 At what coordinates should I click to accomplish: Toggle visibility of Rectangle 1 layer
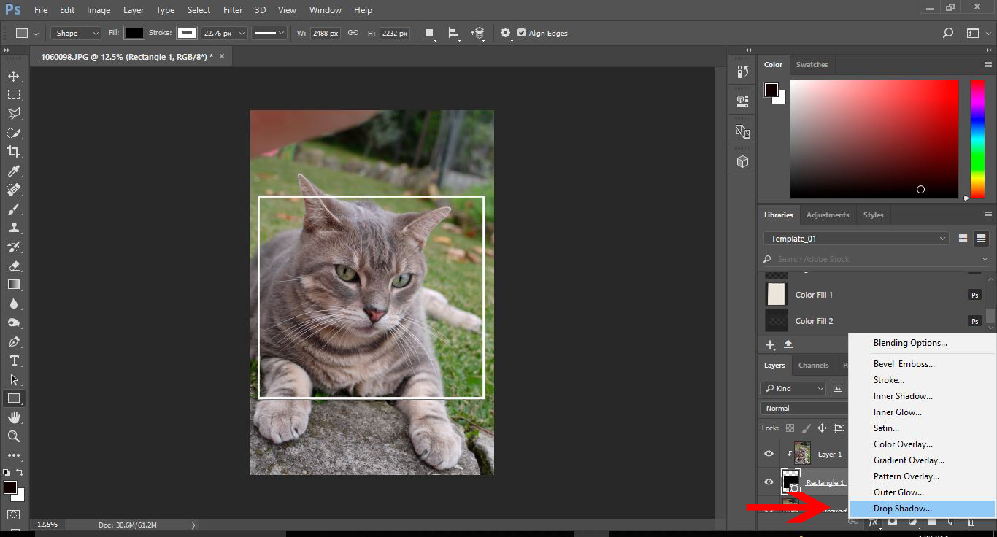pyautogui.click(x=769, y=482)
